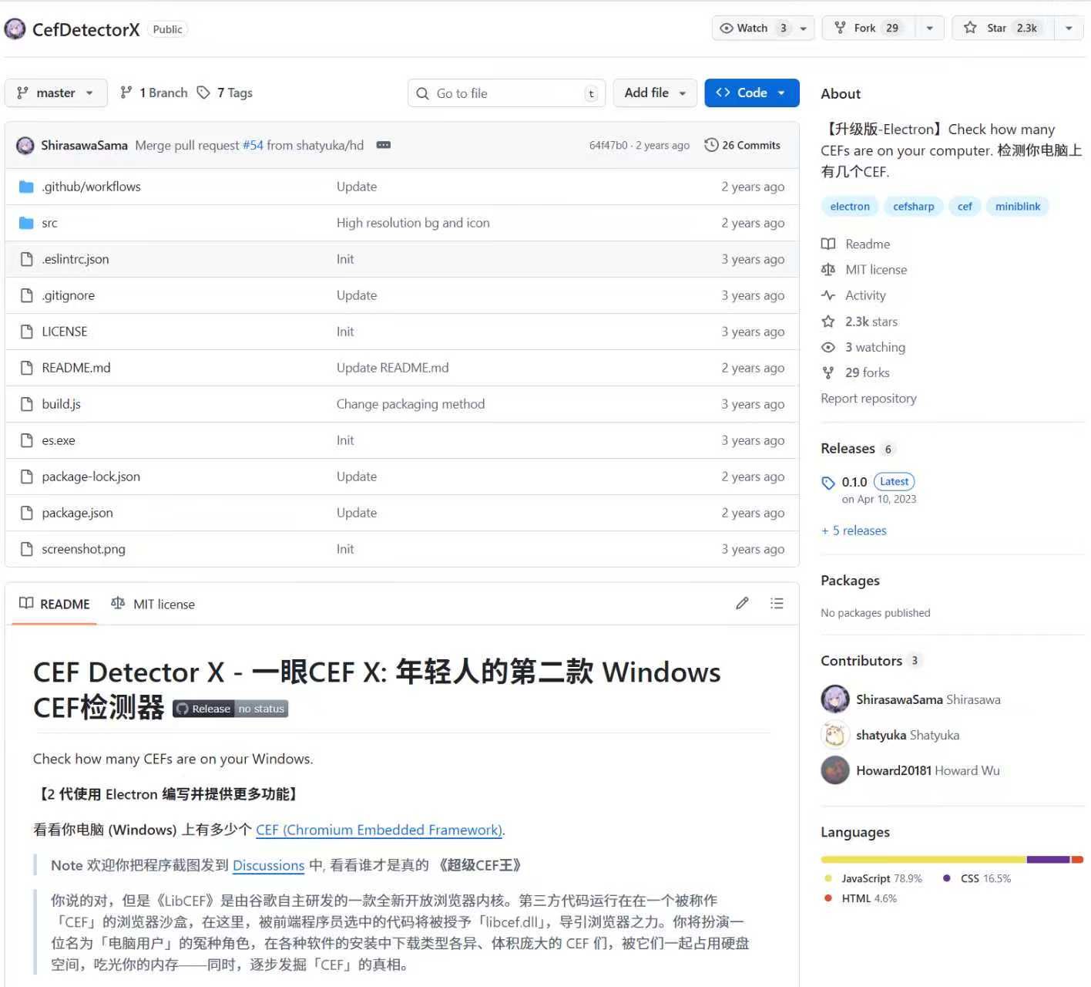Screen dimensions: 1091x987
Task: Open the package-lock.json file
Action: 91,477
